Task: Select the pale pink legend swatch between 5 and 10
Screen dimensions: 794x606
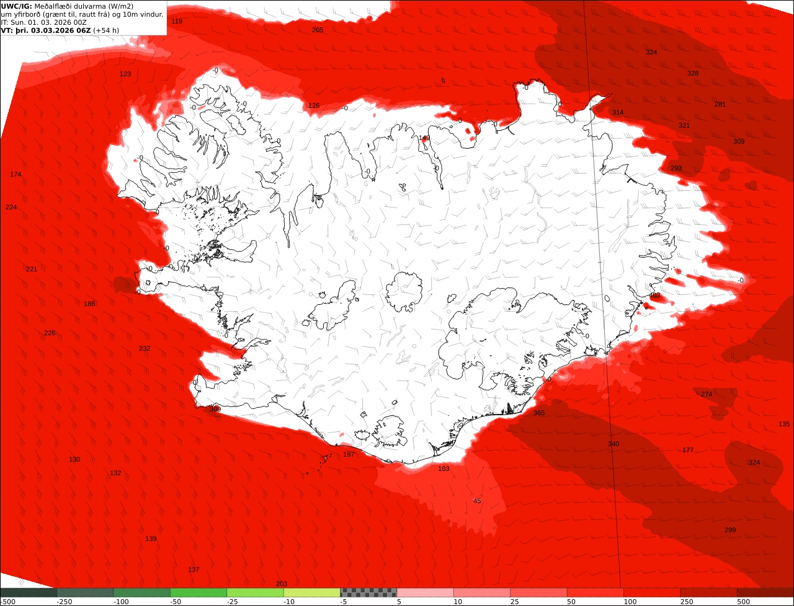Action: [426, 592]
